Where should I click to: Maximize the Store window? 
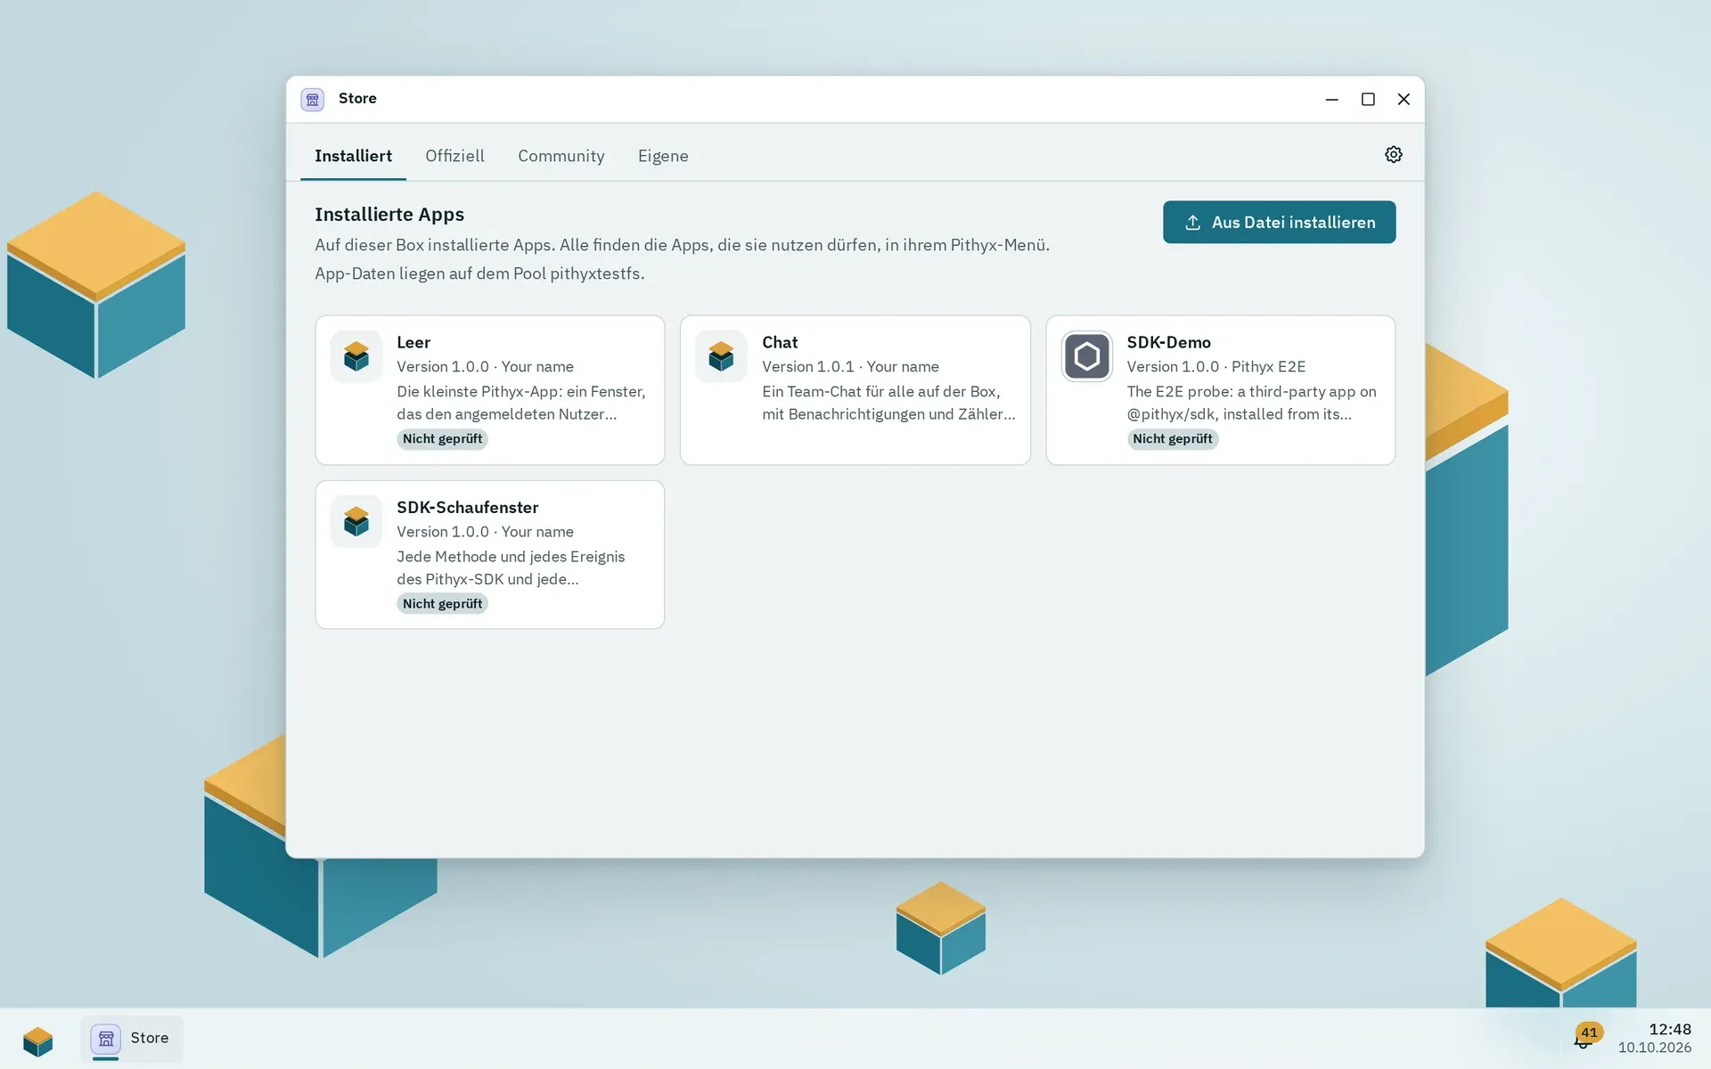point(1367,99)
